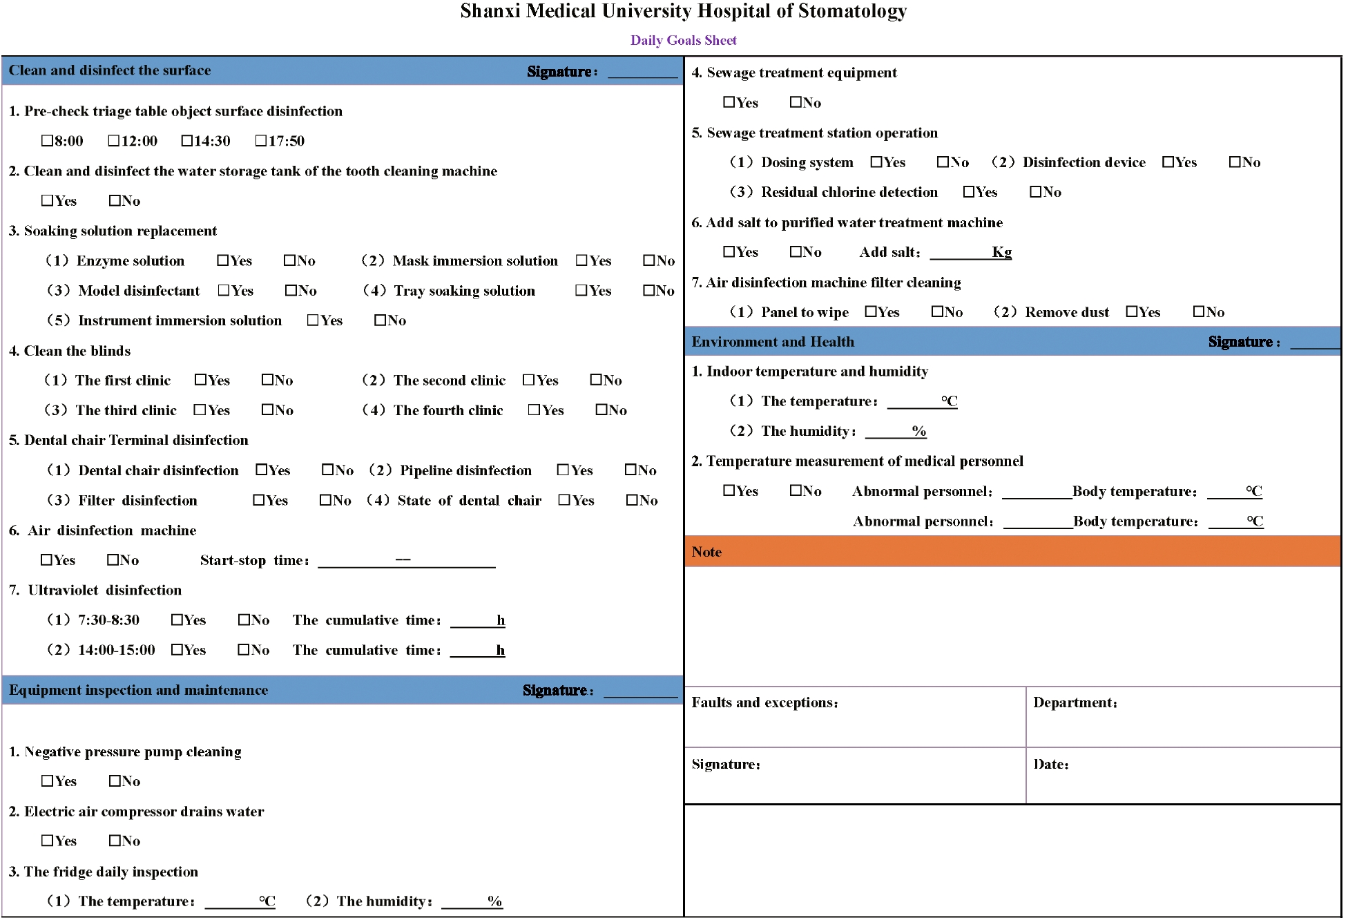
Task: Click the 'Clean and disinfect the surface' heading
Action: pyautogui.click(x=110, y=70)
